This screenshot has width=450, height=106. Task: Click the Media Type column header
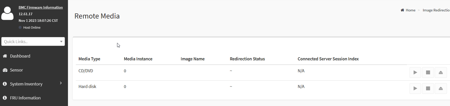[x=89, y=59]
